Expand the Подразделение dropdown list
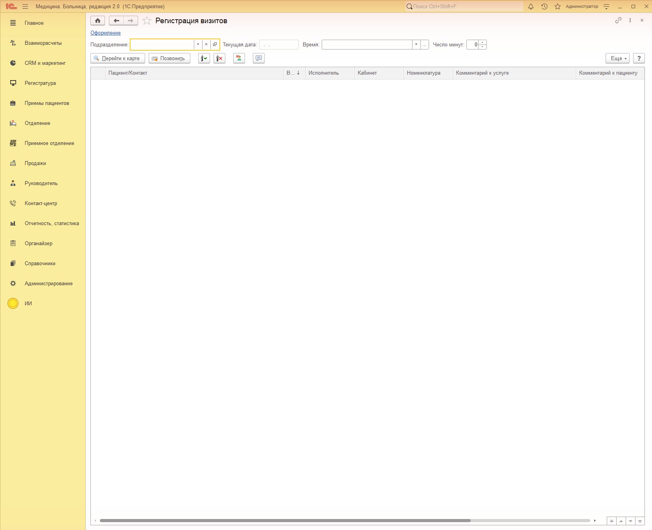 pos(198,44)
